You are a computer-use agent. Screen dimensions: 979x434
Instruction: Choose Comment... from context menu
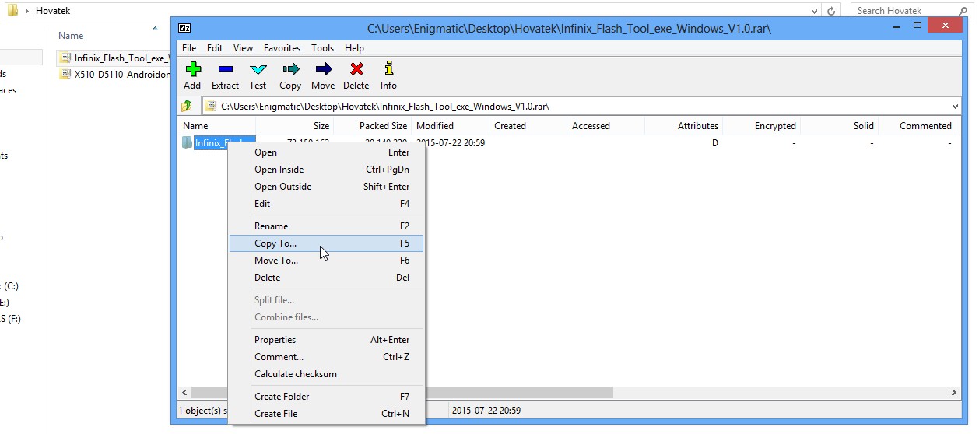pos(326,357)
